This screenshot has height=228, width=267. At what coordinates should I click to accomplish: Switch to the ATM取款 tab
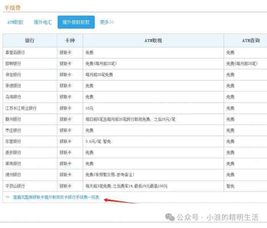[x=15, y=22]
